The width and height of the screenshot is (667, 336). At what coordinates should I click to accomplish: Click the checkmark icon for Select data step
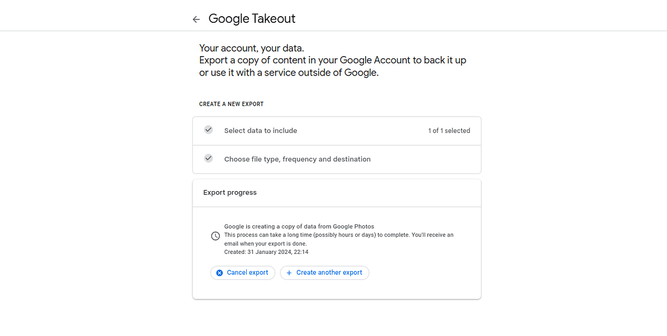point(208,130)
